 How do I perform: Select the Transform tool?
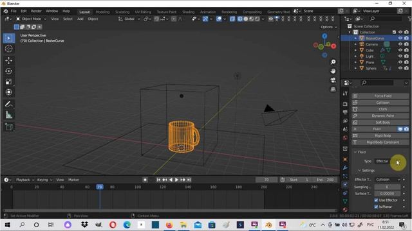[8, 92]
